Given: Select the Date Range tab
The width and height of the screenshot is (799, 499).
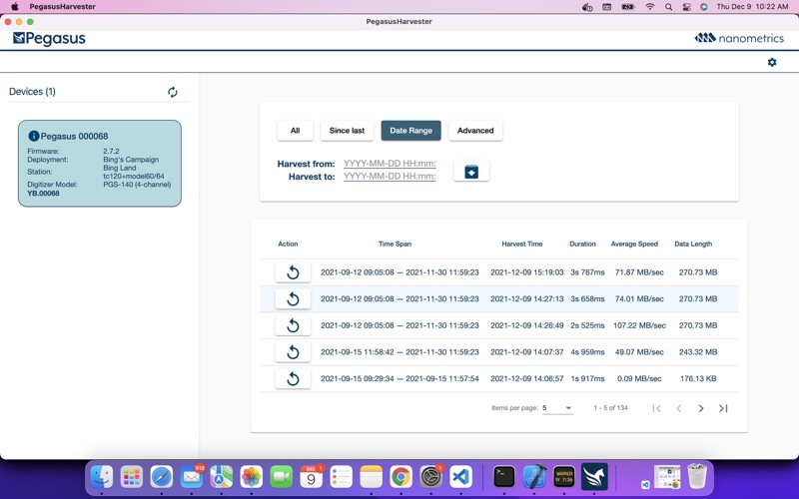Looking at the screenshot, I should tap(410, 131).
